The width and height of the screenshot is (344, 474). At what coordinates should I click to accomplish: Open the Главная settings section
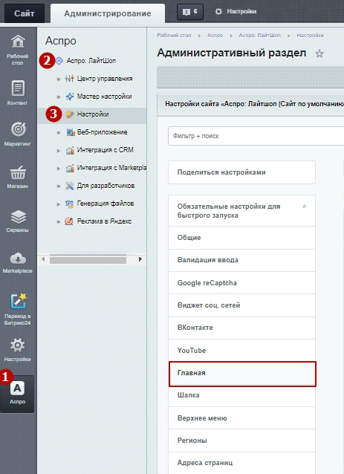[242, 374]
